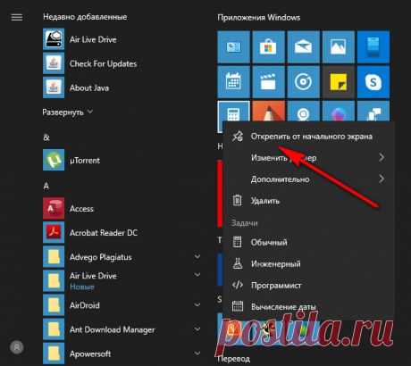Select Вычисление даты task

[309, 306]
